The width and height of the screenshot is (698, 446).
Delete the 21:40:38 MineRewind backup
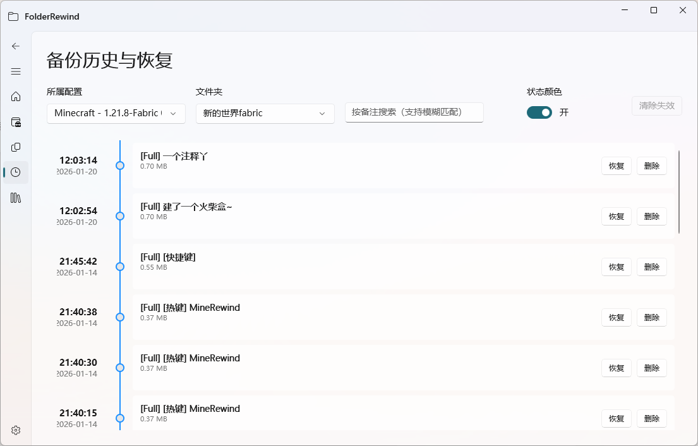click(651, 318)
